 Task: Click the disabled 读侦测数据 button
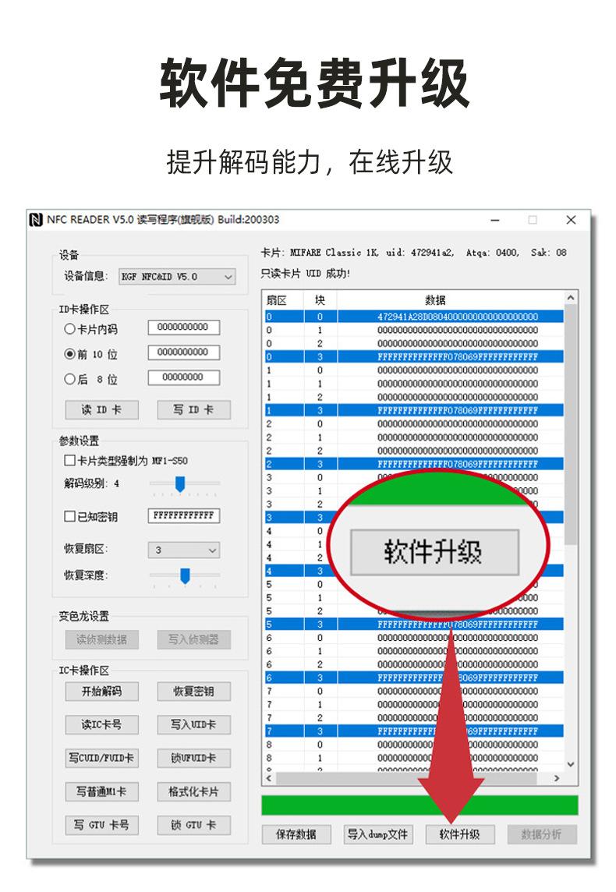(x=102, y=639)
